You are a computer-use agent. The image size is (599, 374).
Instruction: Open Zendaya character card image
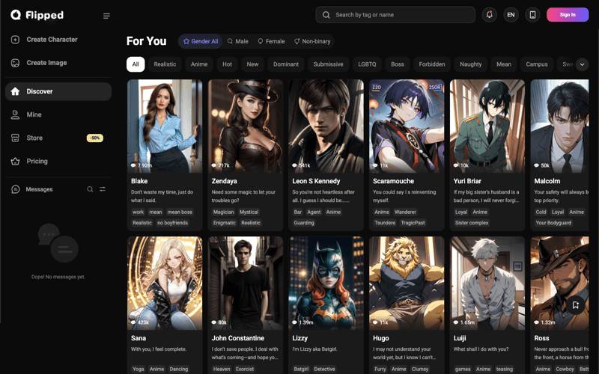(246, 126)
